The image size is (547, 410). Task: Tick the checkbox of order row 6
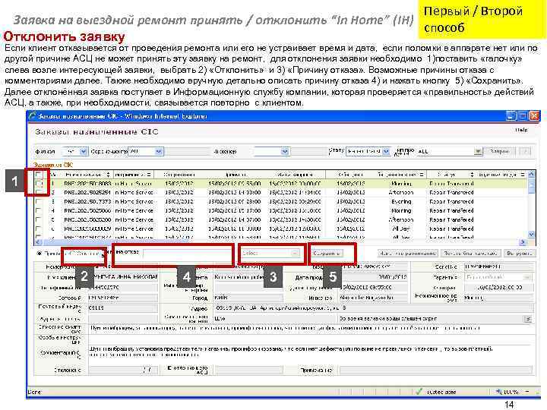[x=39, y=229]
